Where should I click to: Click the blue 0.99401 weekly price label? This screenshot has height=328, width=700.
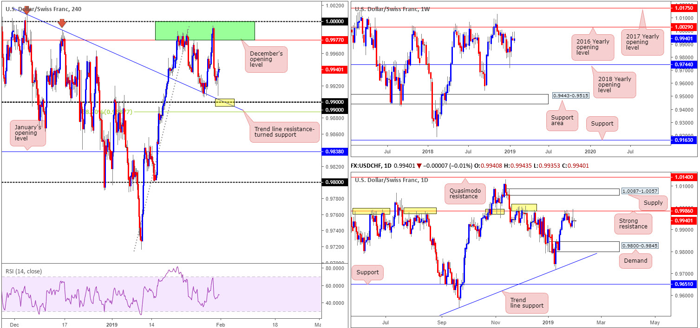[684, 39]
